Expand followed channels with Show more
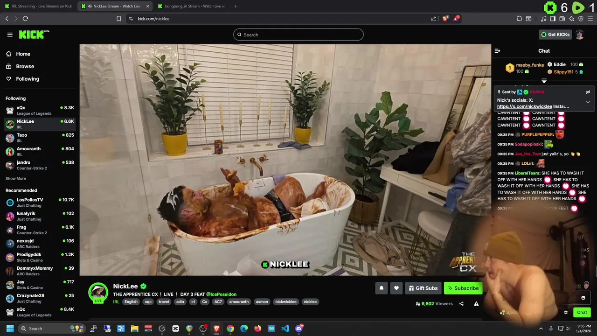This screenshot has width=597, height=336. [x=16, y=179]
